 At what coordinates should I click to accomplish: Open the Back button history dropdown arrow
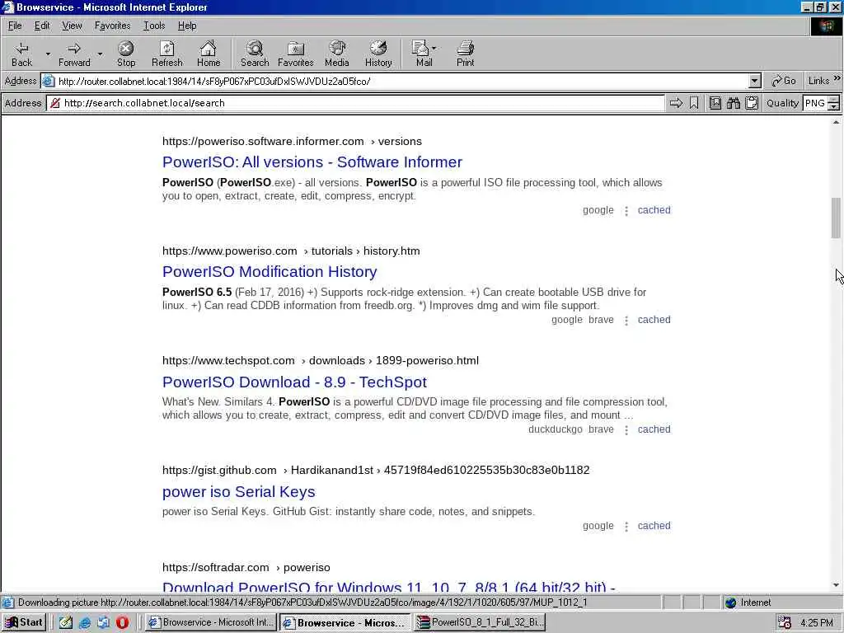click(x=47, y=54)
